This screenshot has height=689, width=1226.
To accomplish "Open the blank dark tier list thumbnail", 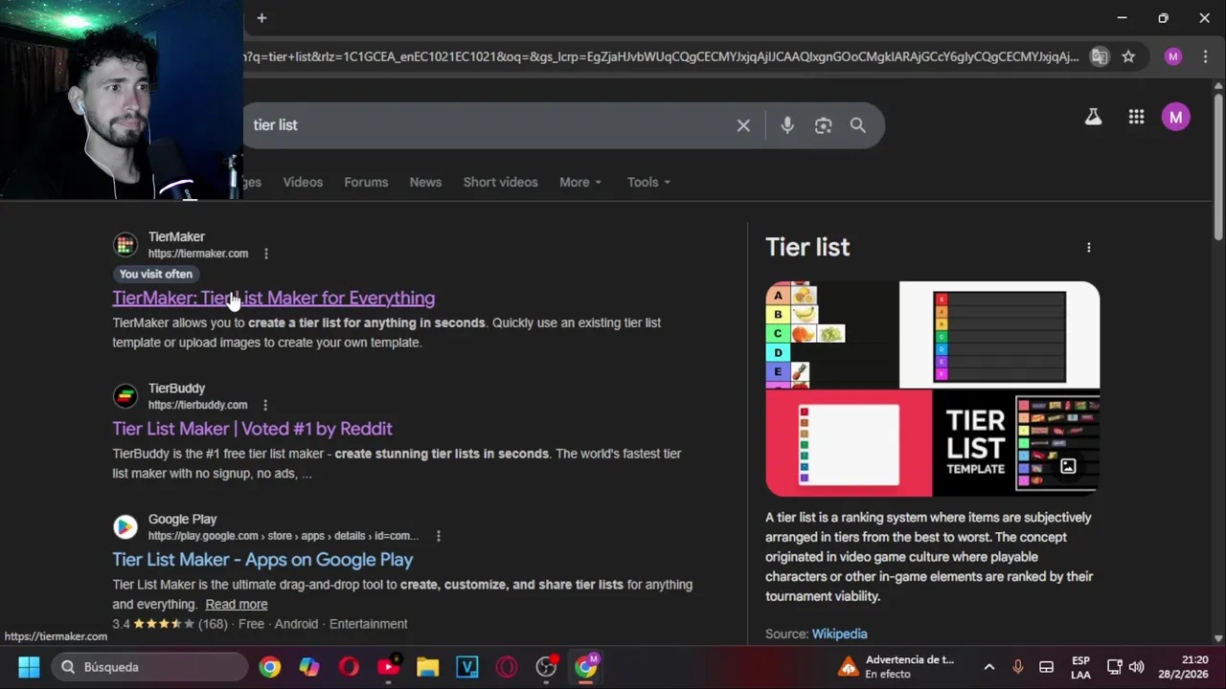I will [1000, 334].
